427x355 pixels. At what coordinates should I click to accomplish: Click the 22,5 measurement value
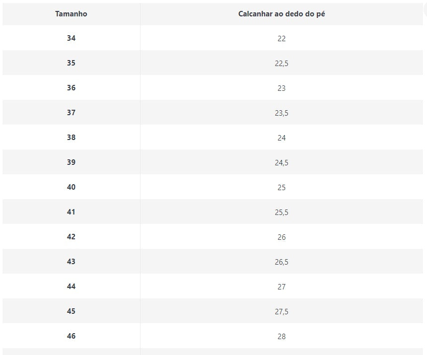point(282,64)
